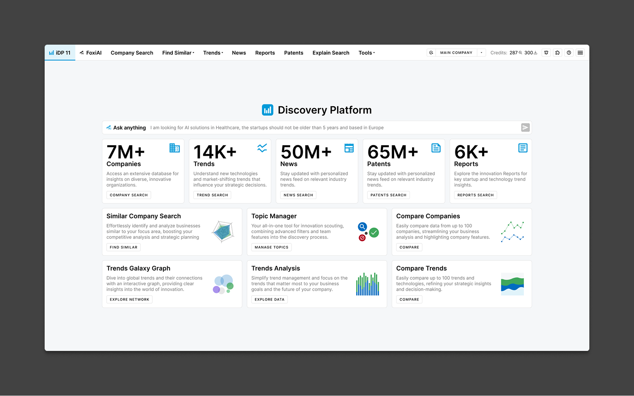This screenshot has width=634, height=396.
Task: Expand the Trends dropdown menu
Action: coord(213,53)
